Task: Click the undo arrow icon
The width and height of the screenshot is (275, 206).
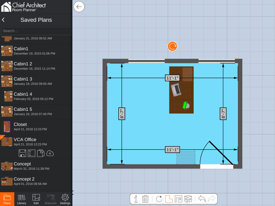Action: pos(202,199)
